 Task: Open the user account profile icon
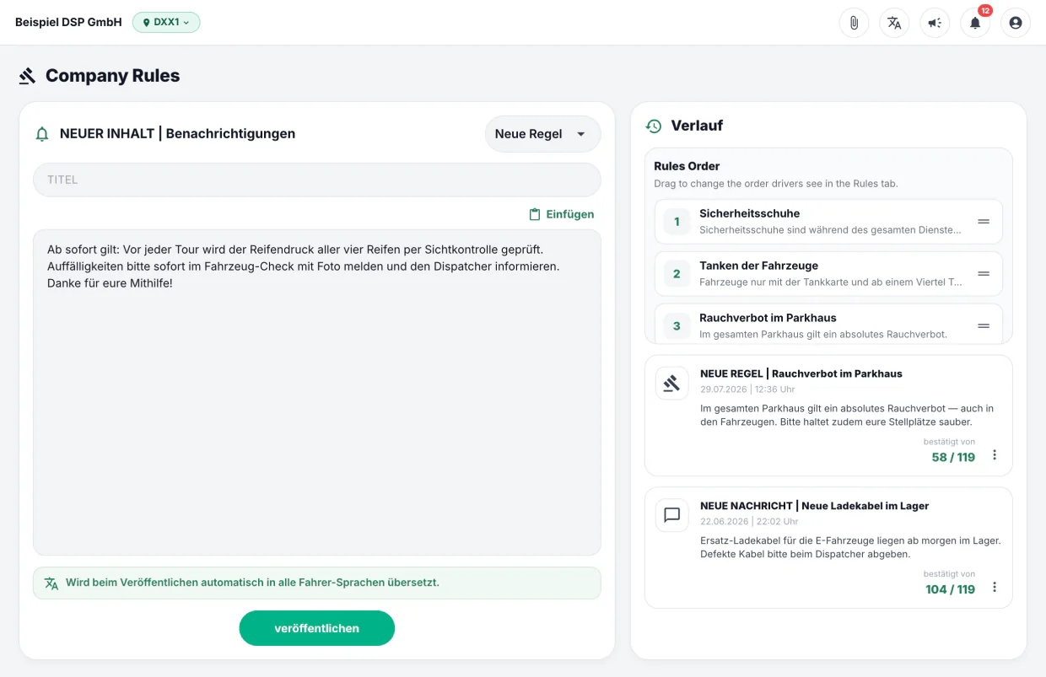[x=1016, y=23]
